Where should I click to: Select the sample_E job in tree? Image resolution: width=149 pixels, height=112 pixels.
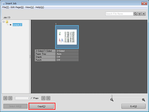17,25
